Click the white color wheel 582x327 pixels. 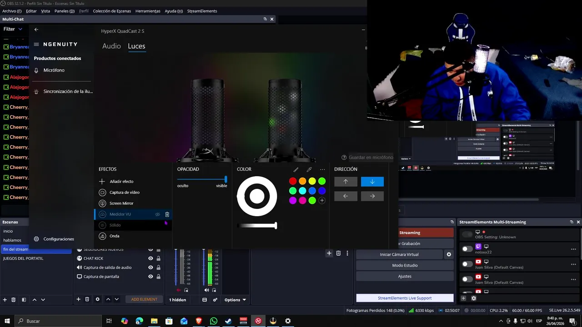coord(257,196)
